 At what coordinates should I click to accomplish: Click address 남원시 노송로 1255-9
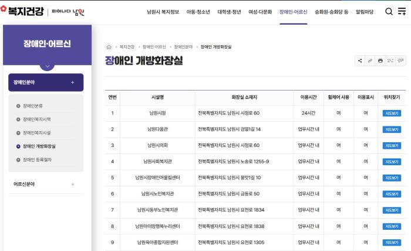pyautogui.click(x=248, y=162)
